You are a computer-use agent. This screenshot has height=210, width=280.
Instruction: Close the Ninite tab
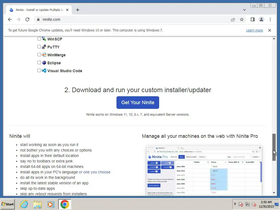(67, 10)
